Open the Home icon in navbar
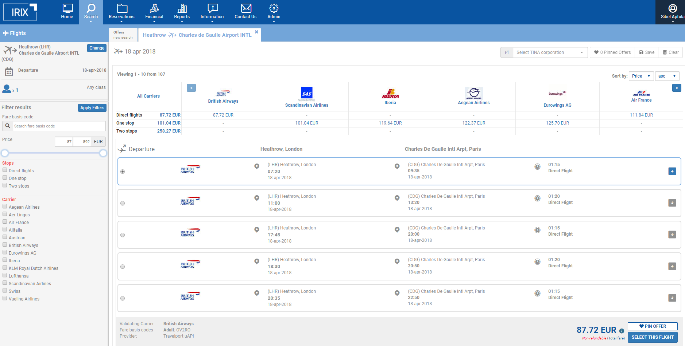 [67, 12]
